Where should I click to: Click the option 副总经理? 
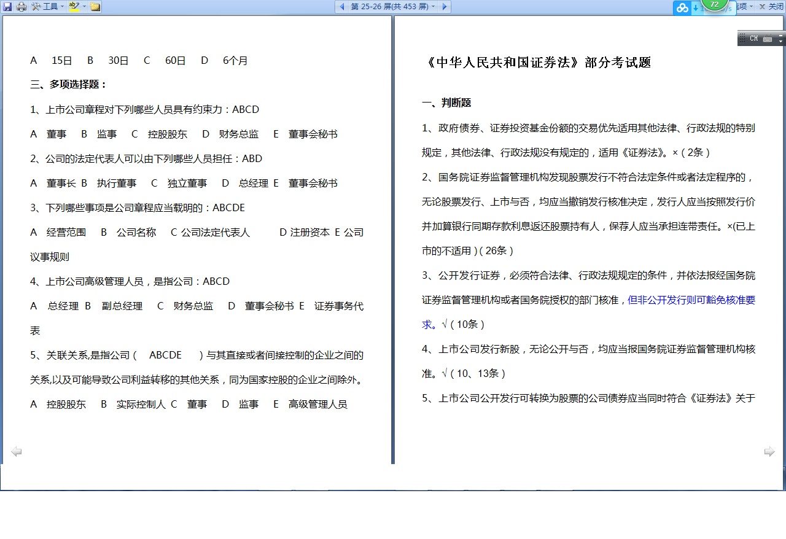[x=122, y=306]
